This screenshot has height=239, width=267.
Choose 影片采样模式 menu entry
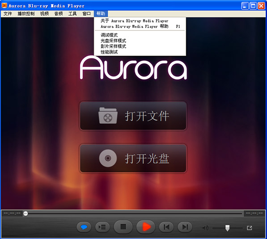[140, 46]
